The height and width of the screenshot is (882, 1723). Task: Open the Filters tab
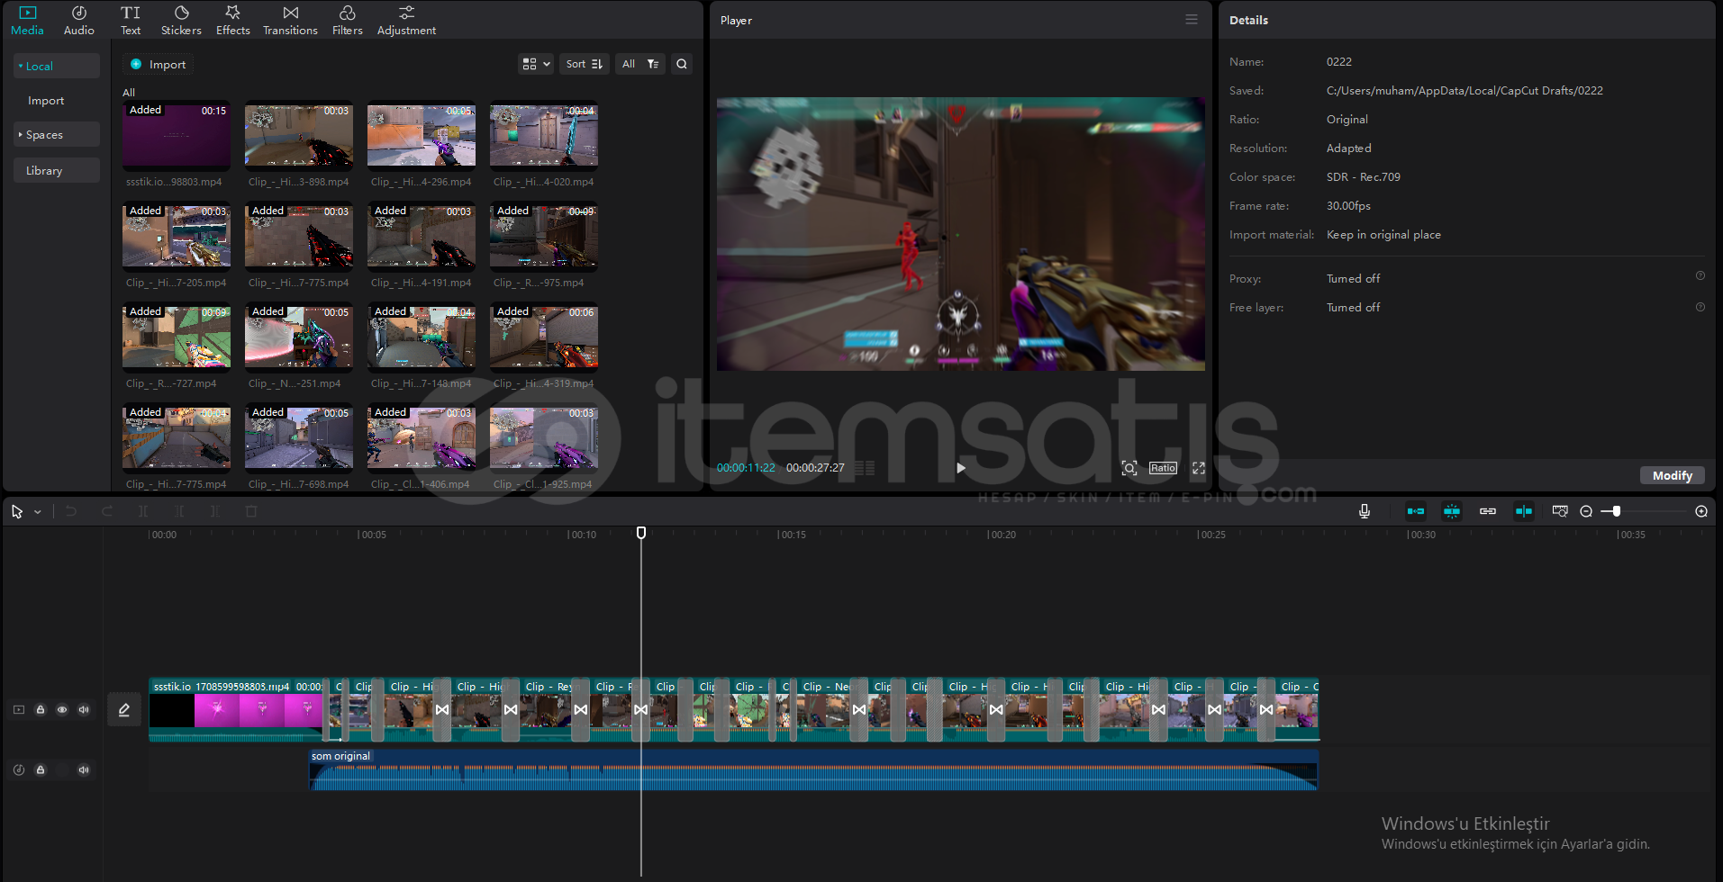click(x=347, y=20)
